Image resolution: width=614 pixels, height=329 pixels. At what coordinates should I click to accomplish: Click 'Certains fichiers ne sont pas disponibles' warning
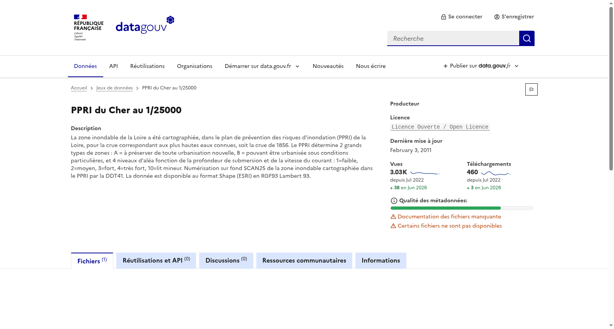point(446,226)
